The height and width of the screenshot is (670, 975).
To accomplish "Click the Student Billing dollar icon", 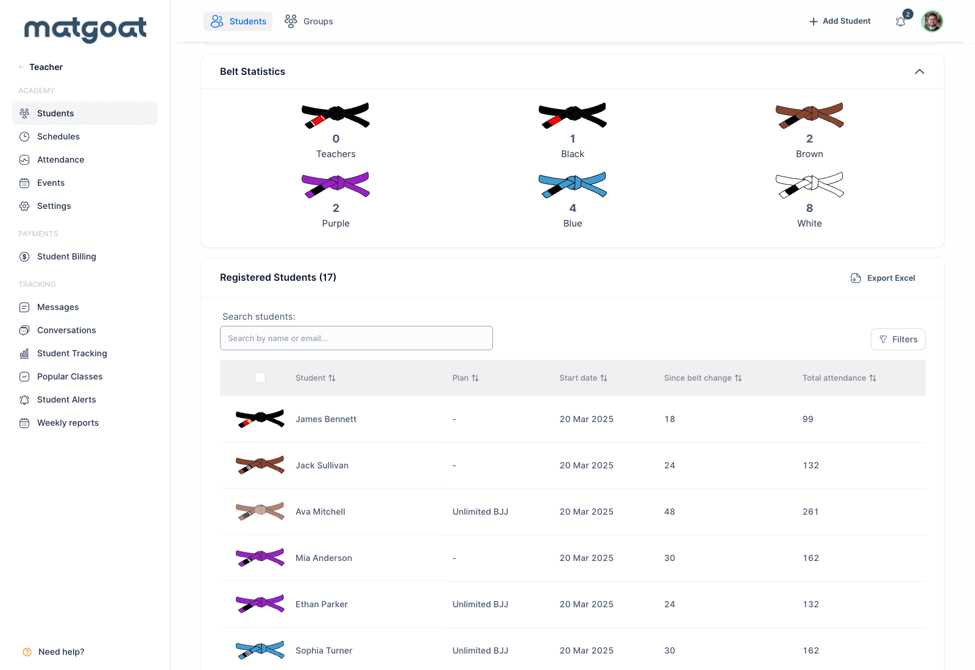I will click(24, 256).
